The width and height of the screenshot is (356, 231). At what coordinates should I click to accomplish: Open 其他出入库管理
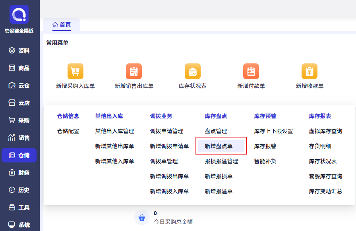(115, 131)
